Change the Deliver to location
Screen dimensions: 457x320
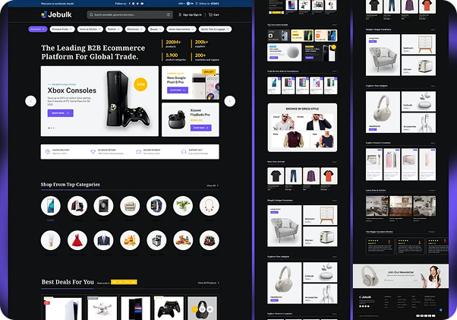[209, 4]
